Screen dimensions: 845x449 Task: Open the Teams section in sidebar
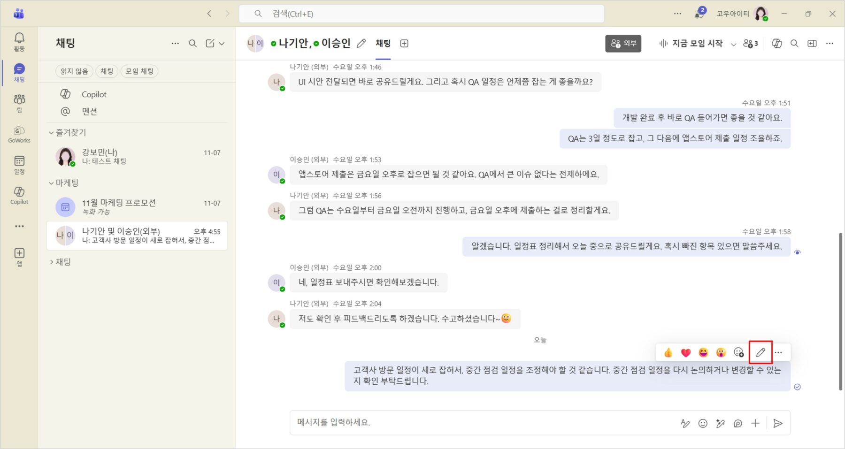(x=19, y=103)
